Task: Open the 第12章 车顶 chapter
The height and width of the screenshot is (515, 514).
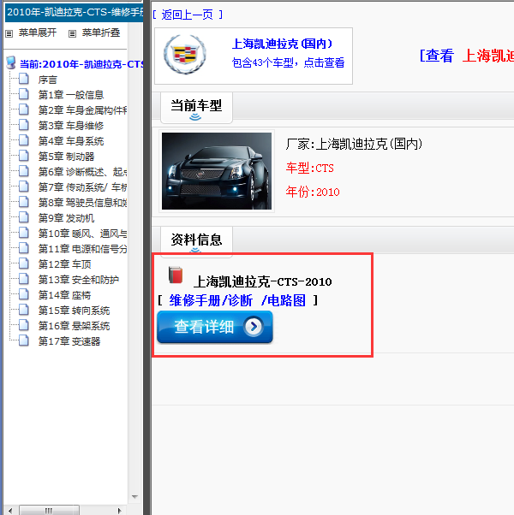Action: tap(65, 264)
